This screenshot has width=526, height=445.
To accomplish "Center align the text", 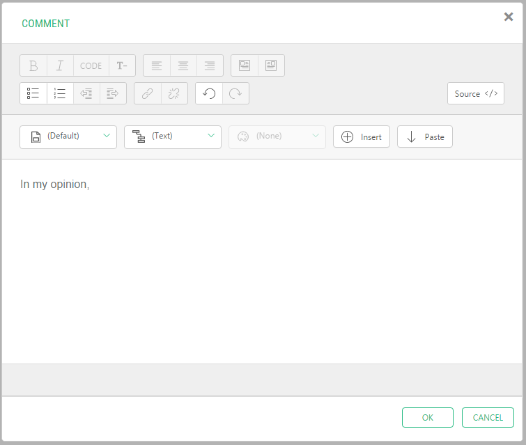I will [x=183, y=65].
